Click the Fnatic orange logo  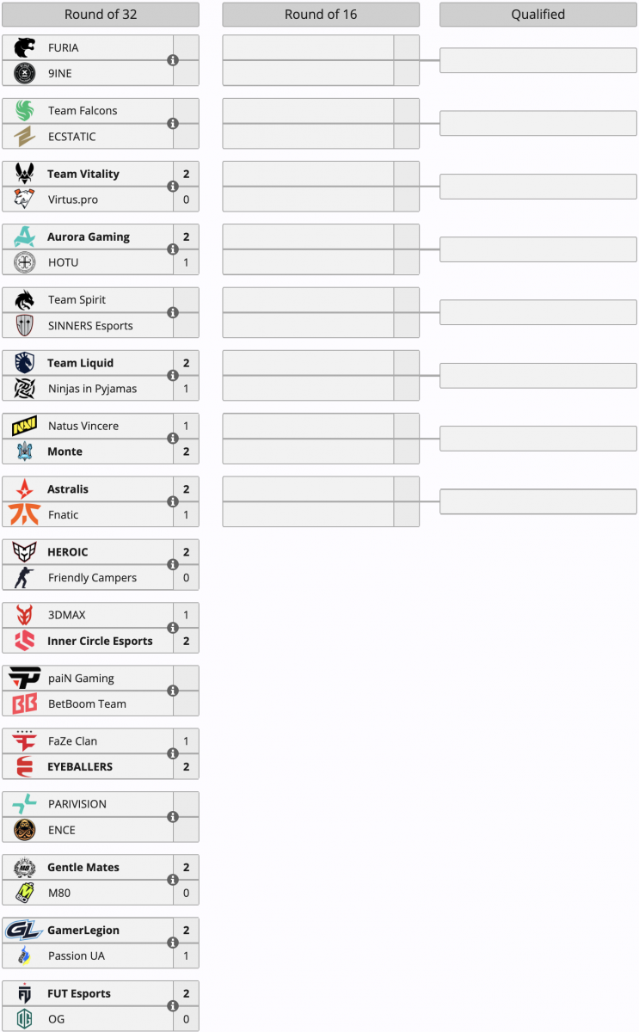click(24, 514)
